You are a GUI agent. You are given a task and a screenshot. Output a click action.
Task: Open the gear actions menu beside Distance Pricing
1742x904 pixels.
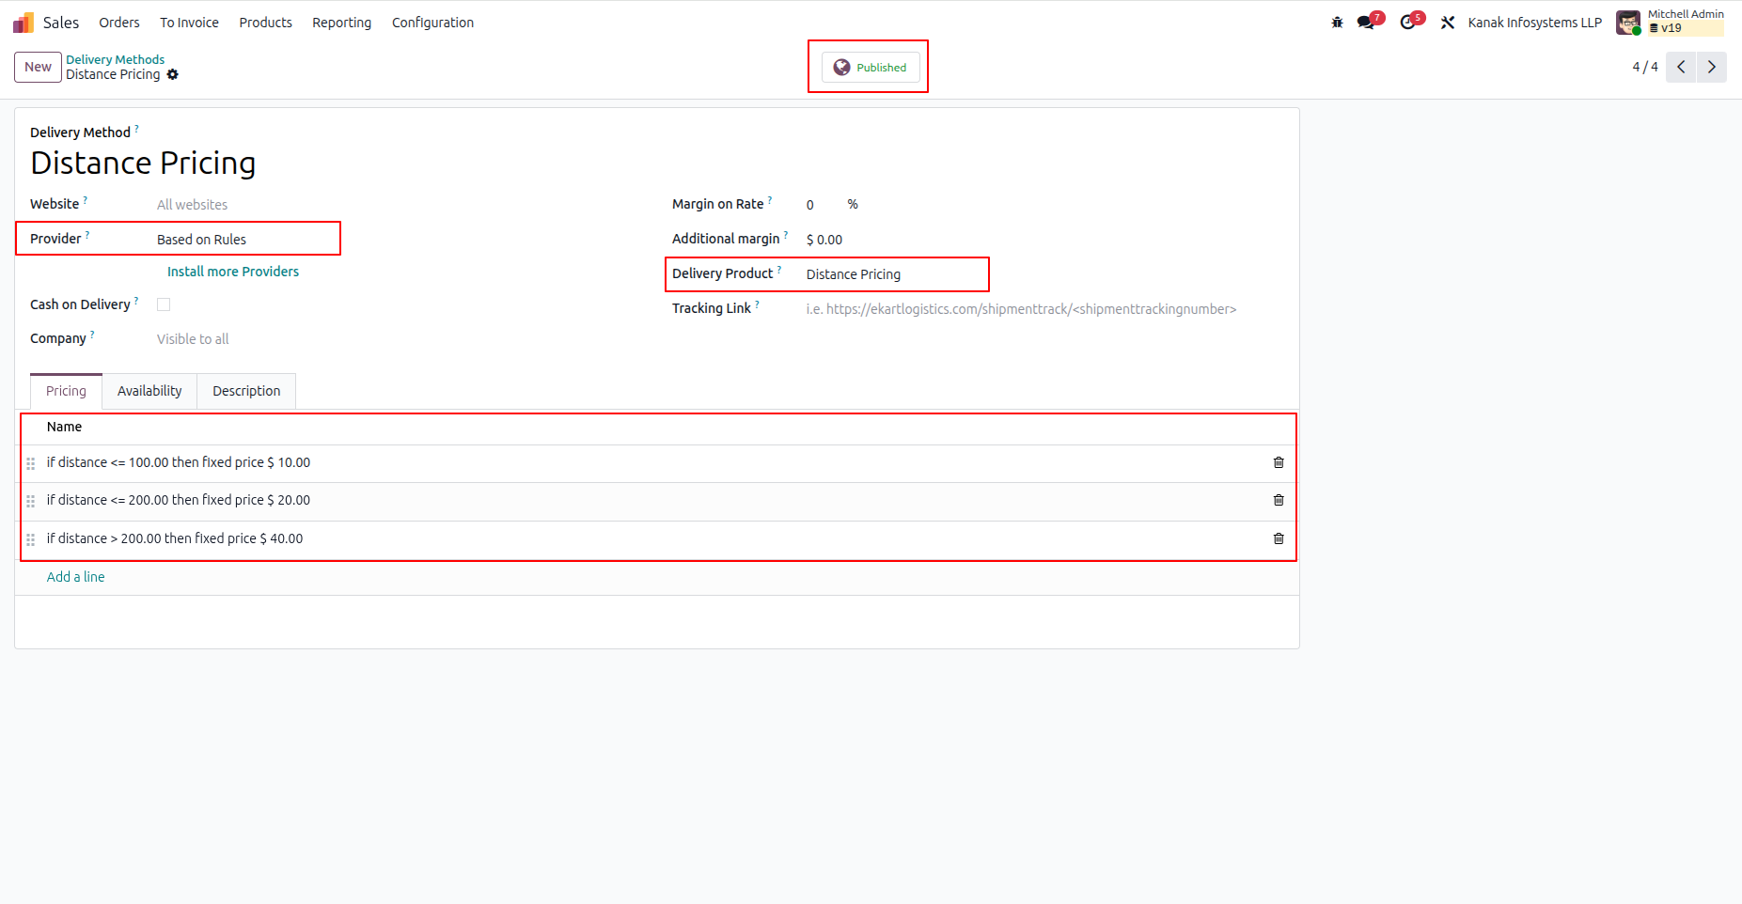click(x=173, y=74)
